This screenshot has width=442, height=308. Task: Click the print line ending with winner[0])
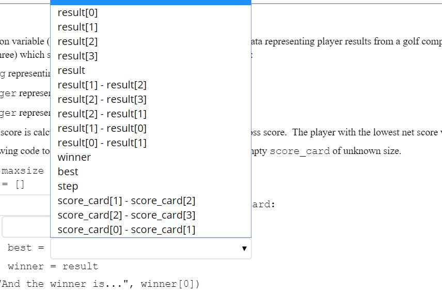coord(100,284)
